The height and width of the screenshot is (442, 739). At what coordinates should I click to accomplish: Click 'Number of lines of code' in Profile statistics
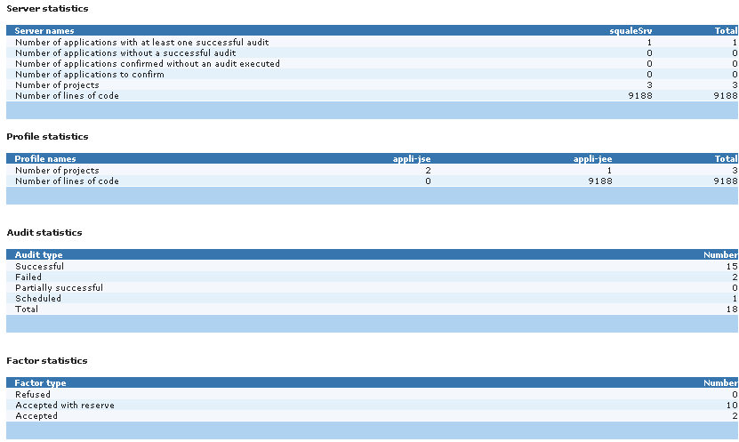tap(67, 181)
